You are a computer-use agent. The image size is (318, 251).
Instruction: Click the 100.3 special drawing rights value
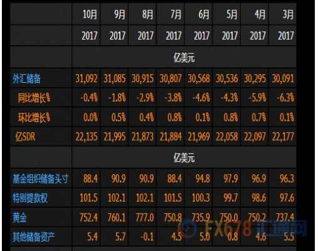(x=201, y=198)
